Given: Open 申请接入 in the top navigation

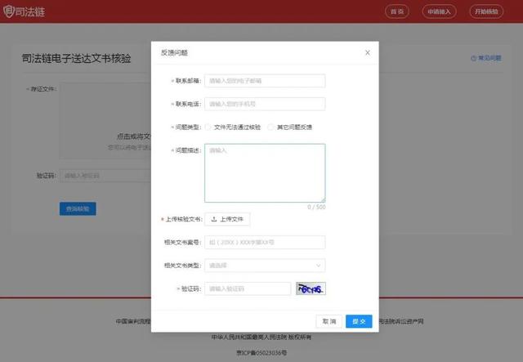Looking at the screenshot, I should point(440,11).
